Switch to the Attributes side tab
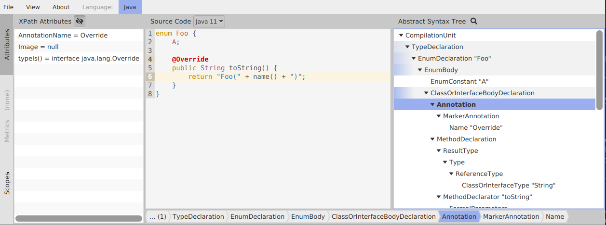606x225 pixels. click(x=7, y=44)
